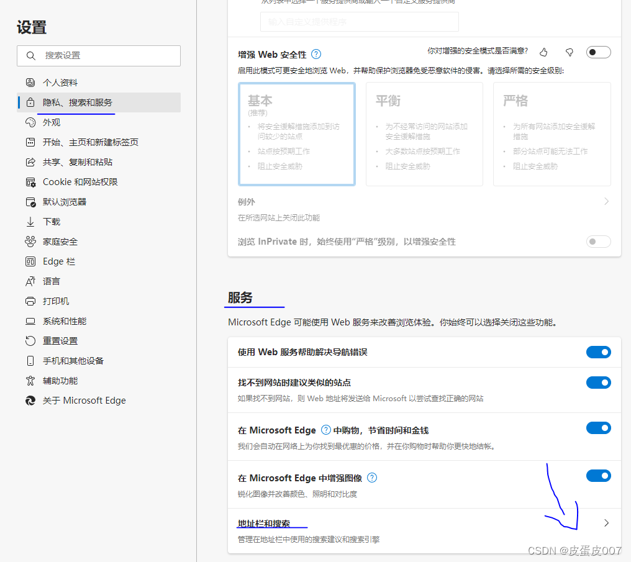Click the download arrow icon for 下载
Image resolution: width=631 pixels, height=562 pixels.
[30, 222]
